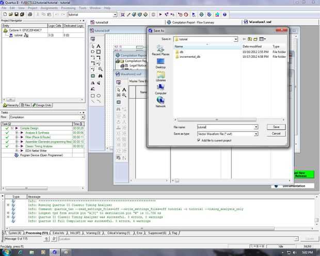Click the Windows Start orb on taskbar
The image size is (320, 256).
[6, 252]
